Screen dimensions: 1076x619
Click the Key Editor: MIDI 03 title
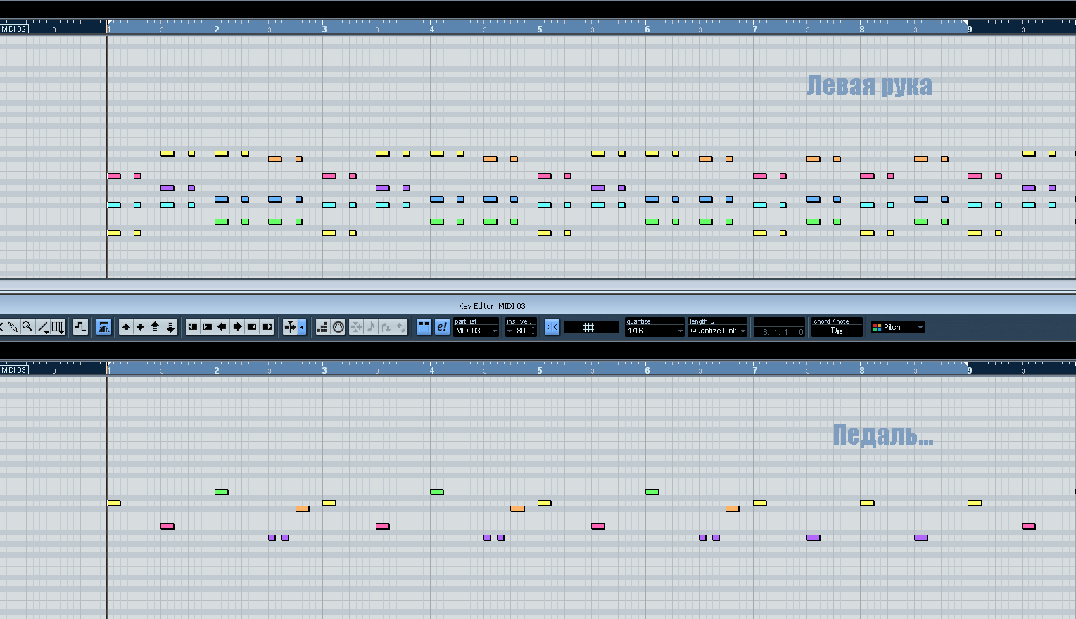coord(492,306)
